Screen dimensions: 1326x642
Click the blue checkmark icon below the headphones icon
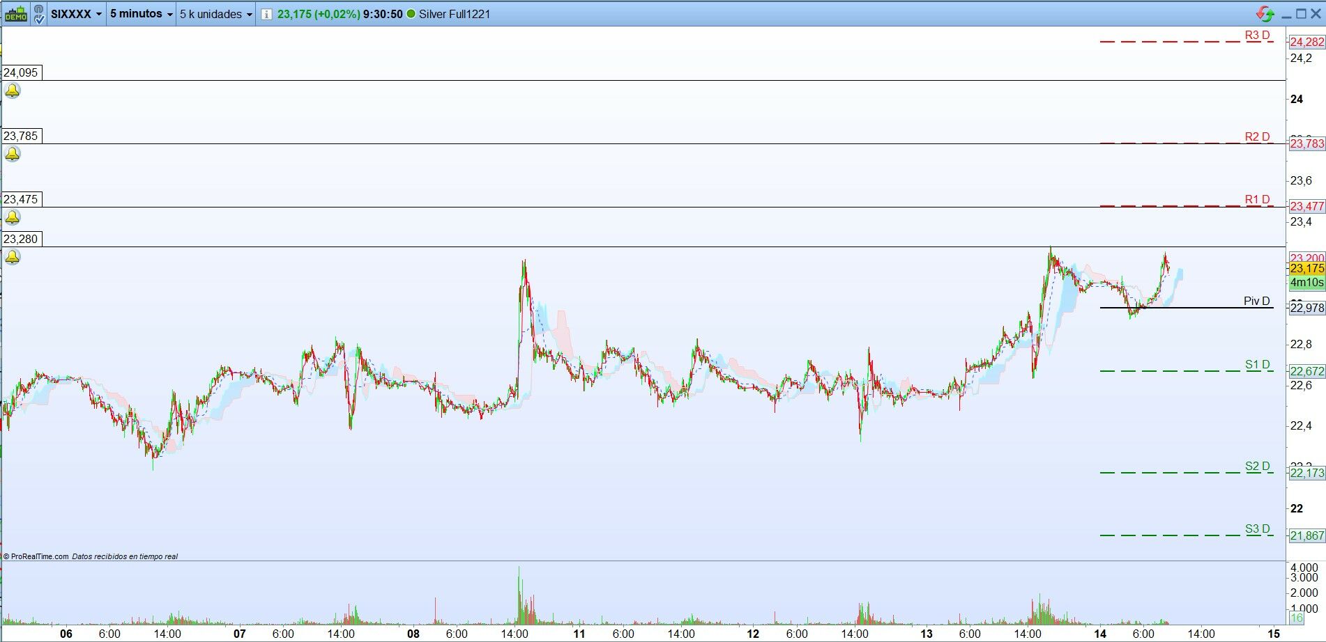click(40, 19)
